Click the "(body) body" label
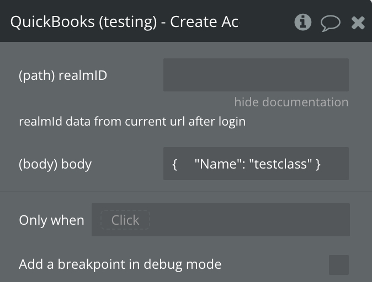The height and width of the screenshot is (282, 372). click(55, 164)
